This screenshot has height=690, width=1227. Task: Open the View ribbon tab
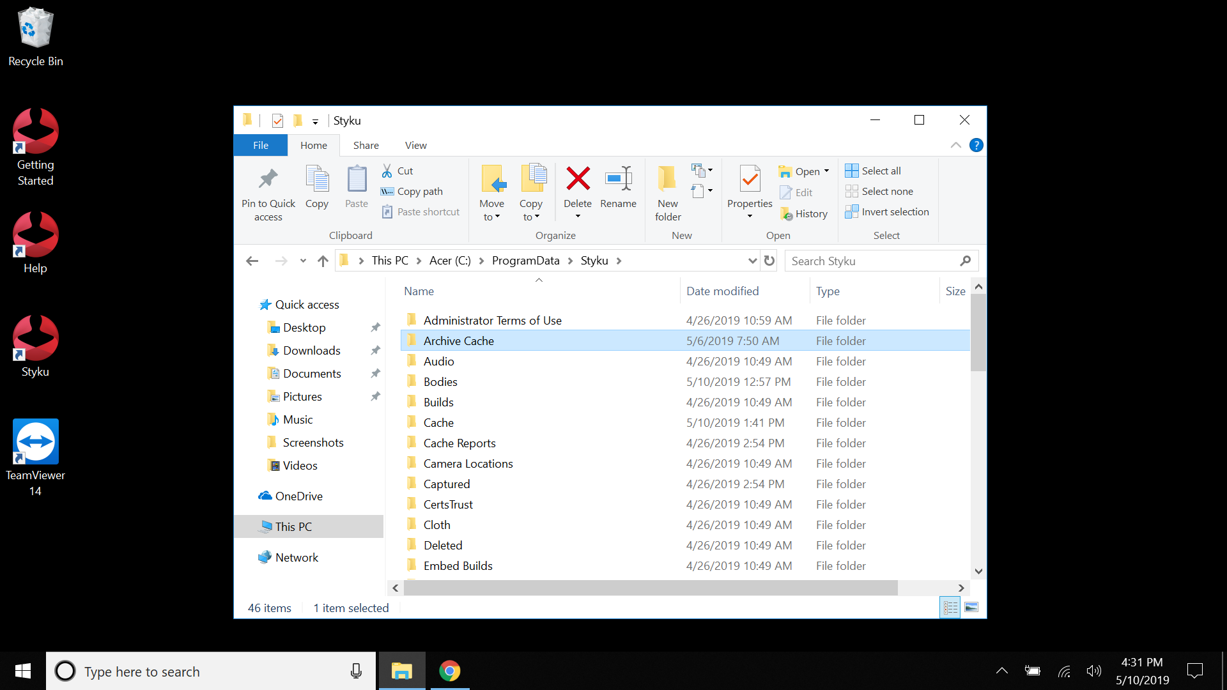pyautogui.click(x=415, y=146)
